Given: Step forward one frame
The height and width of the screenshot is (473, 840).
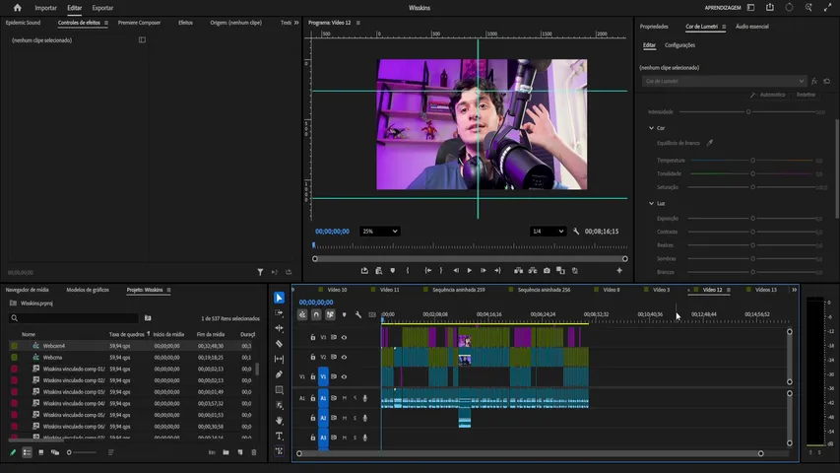Looking at the screenshot, I should pyautogui.click(x=484, y=271).
